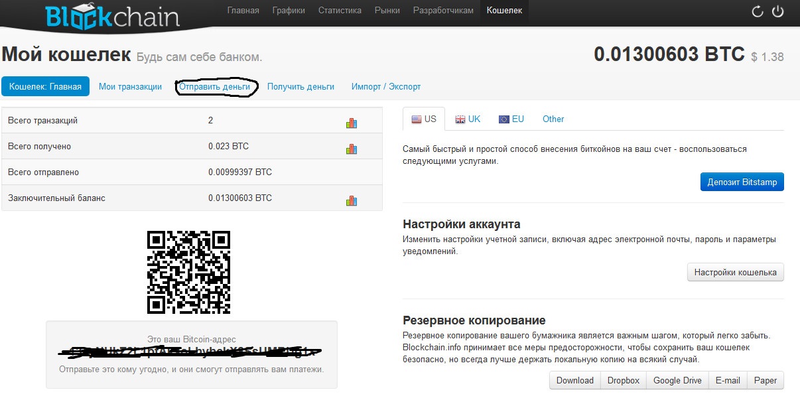Click the Резервное копирование heading
800x410 pixels.
pos(474,320)
